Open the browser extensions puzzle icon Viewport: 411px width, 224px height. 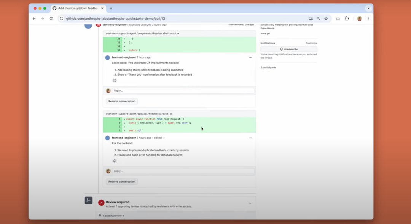347,19
